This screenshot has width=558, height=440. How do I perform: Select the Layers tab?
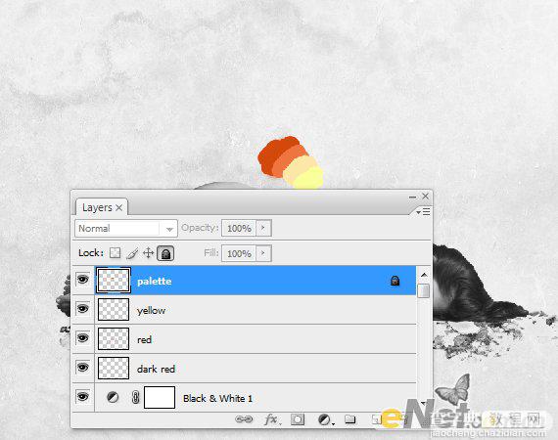(102, 207)
